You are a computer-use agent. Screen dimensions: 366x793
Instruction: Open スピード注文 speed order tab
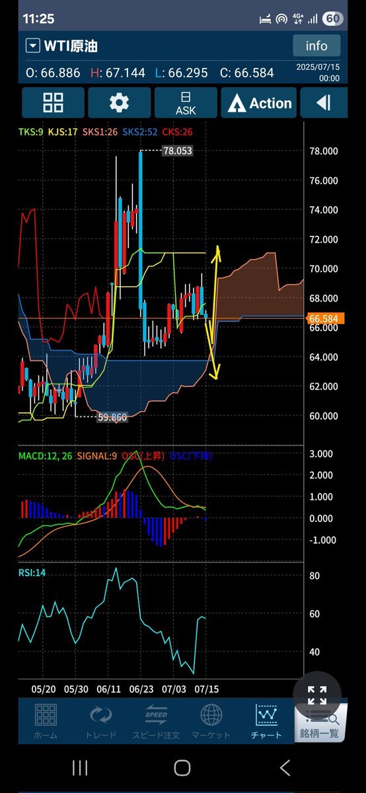pos(156,722)
